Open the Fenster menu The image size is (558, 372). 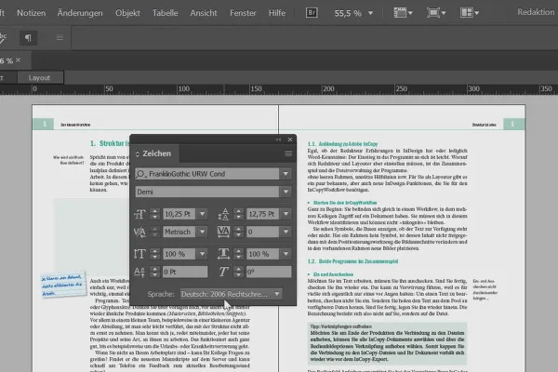tap(243, 13)
